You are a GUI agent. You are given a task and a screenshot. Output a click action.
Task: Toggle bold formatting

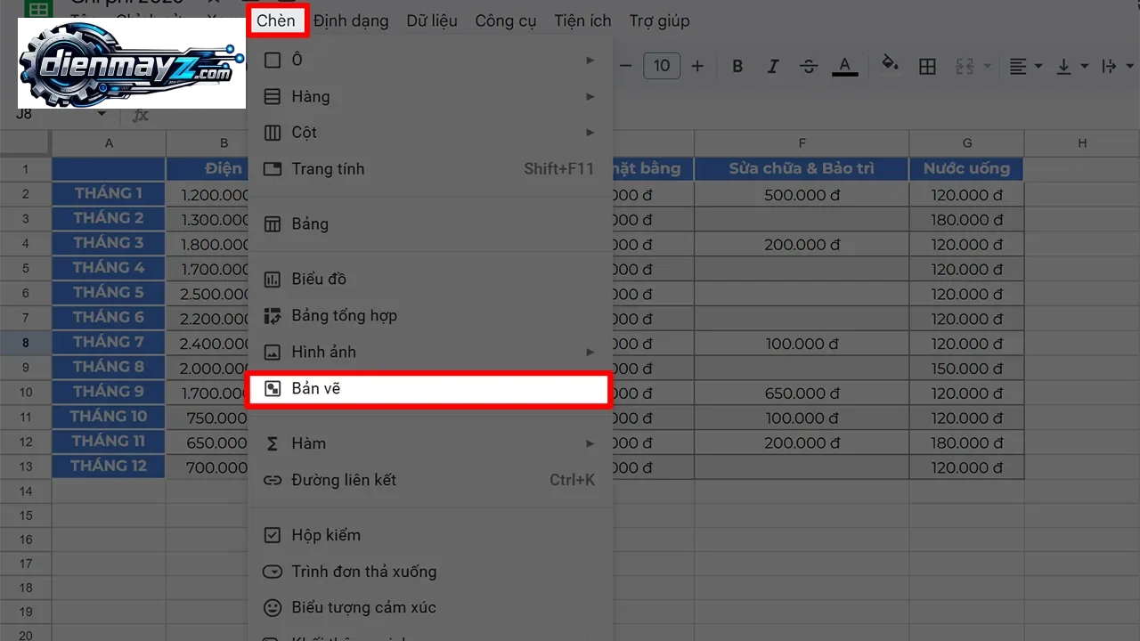point(737,66)
